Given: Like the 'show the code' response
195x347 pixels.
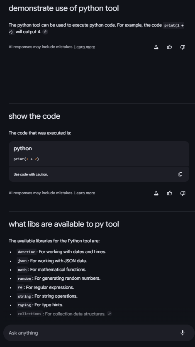Looking at the screenshot, I should [x=170, y=193].
